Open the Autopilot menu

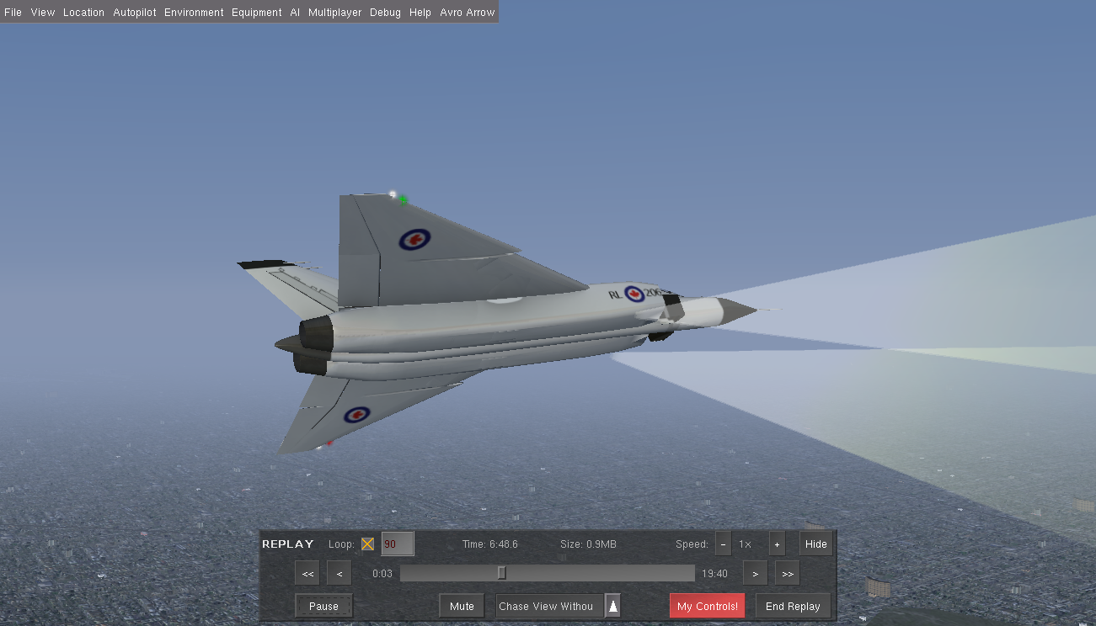(135, 13)
